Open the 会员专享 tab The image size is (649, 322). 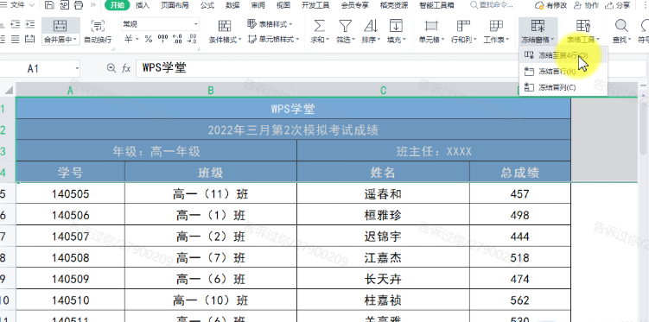355,5
